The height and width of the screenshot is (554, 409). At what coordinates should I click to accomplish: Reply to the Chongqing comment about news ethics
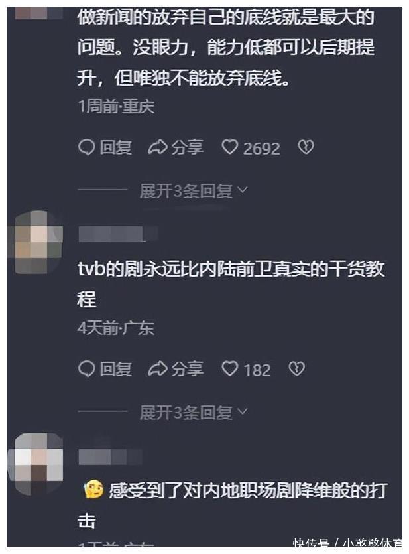click(105, 147)
